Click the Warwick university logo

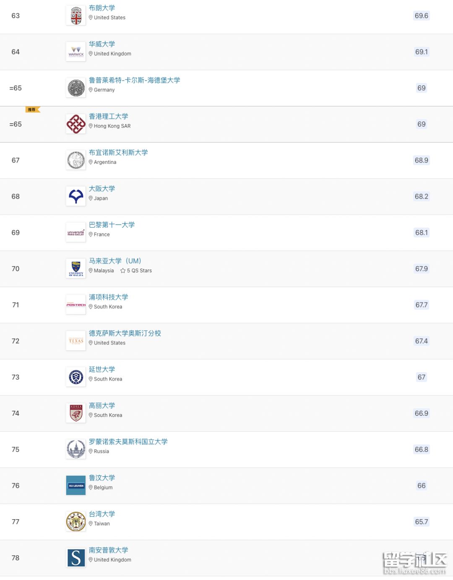76,52
